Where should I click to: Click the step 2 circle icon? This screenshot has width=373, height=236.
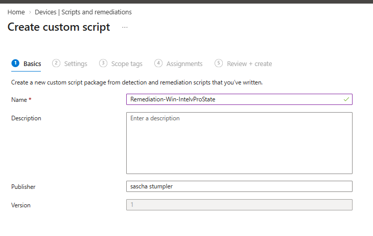point(56,63)
